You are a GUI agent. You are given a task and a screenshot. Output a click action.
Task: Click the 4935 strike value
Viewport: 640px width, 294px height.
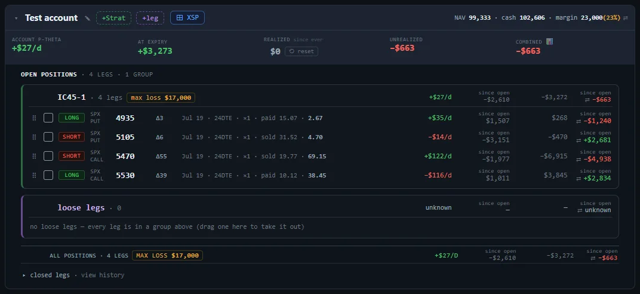[125, 118]
